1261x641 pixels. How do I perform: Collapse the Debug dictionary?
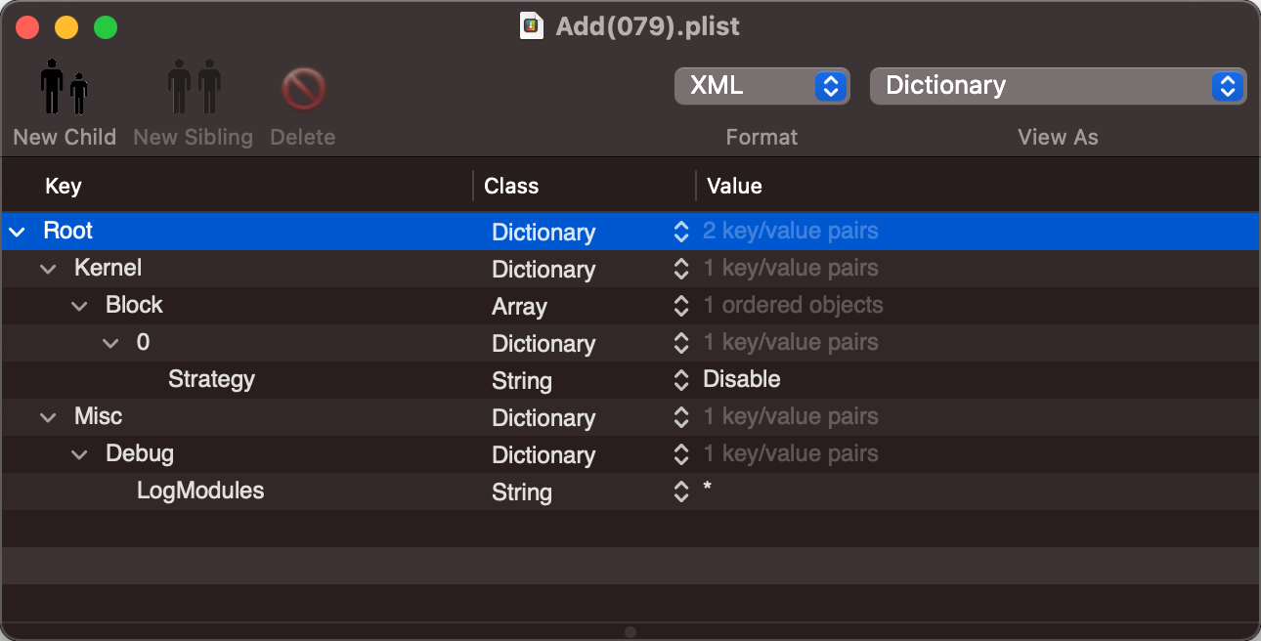click(x=79, y=454)
